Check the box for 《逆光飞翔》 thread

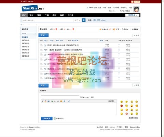click(x=45, y=64)
